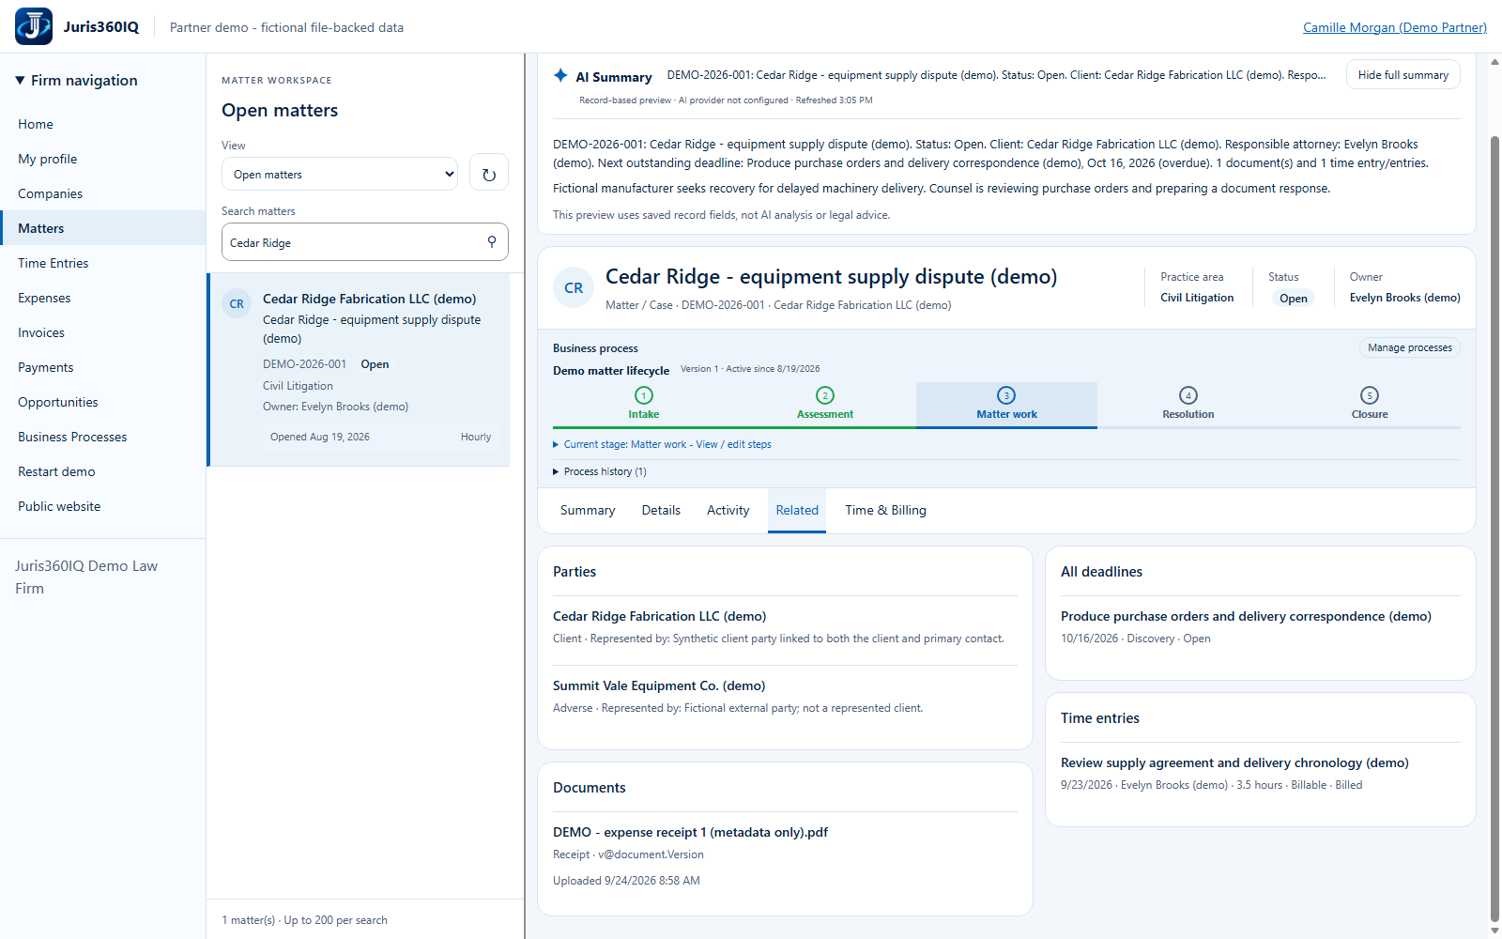This screenshot has height=939, width=1502.
Task: Select the Related tab
Action: coord(797,510)
